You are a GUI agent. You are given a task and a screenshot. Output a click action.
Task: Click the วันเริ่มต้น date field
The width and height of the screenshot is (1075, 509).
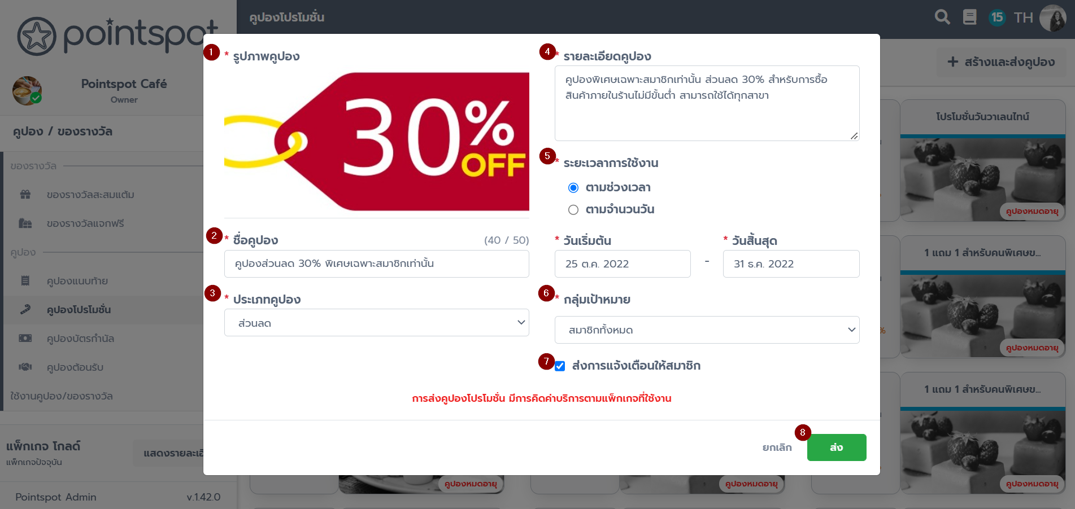[x=623, y=264]
